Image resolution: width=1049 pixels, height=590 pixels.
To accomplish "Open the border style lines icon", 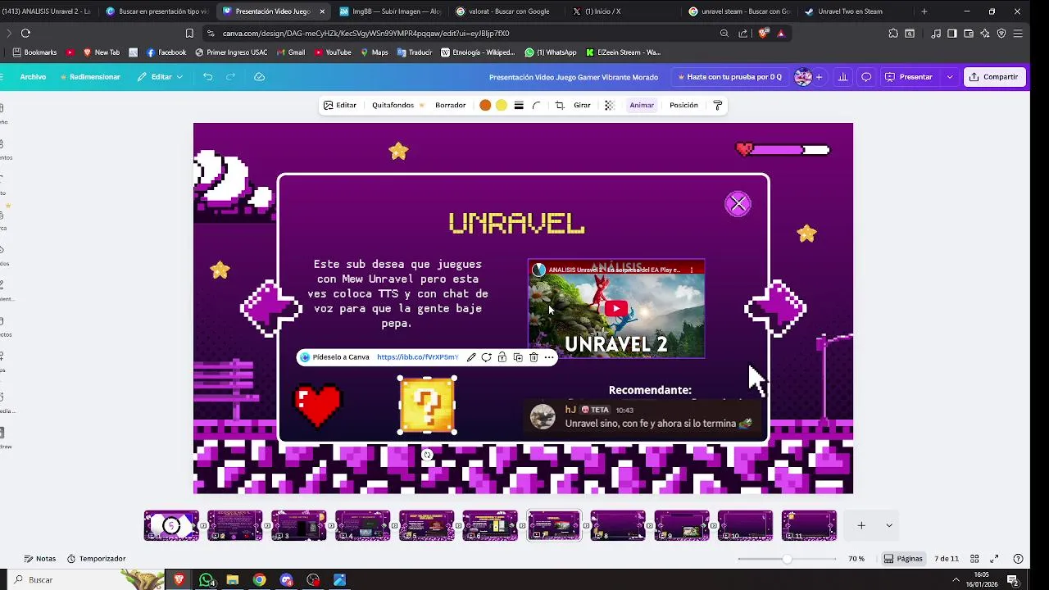I will point(519,105).
